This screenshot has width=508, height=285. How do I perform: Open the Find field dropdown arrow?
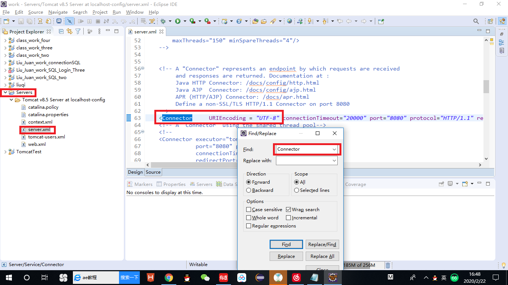334,149
